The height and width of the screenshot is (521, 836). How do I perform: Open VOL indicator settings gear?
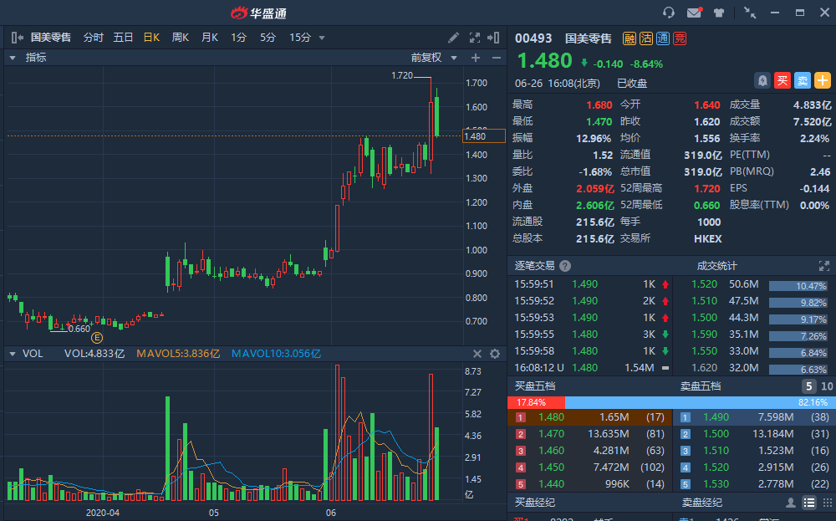coord(495,354)
